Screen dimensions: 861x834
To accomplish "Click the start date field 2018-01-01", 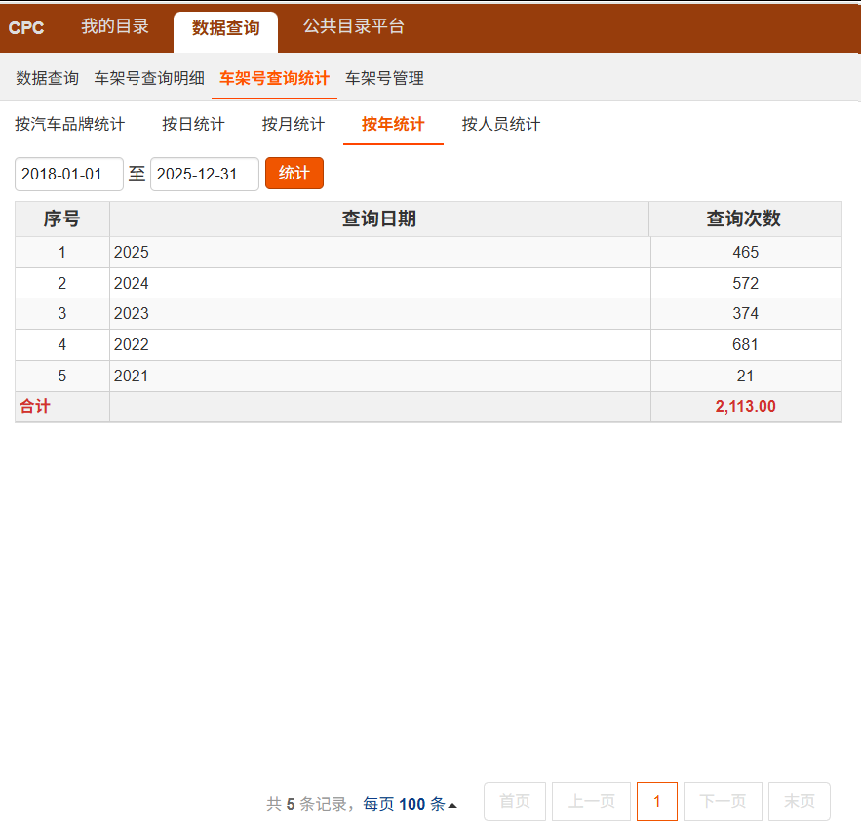I will click(x=68, y=174).
